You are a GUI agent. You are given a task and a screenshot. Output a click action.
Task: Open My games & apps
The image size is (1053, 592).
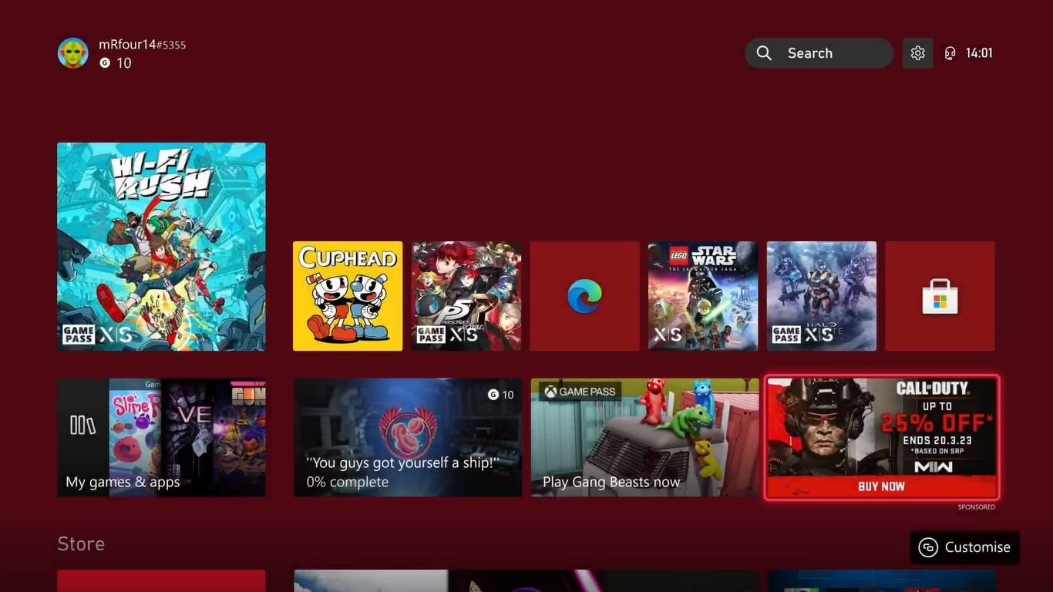tap(161, 437)
